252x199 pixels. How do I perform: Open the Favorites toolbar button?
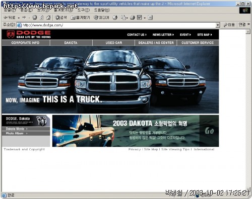click(80, 18)
